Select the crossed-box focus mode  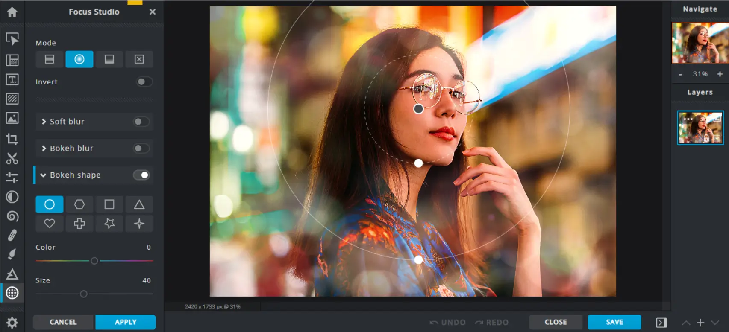pos(139,59)
